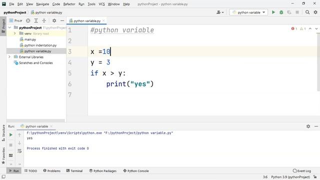The height and width of the screenshot is (180, 320).
Task: Click Python 3.9 interpreter in status bar
Action: point(290,177)
